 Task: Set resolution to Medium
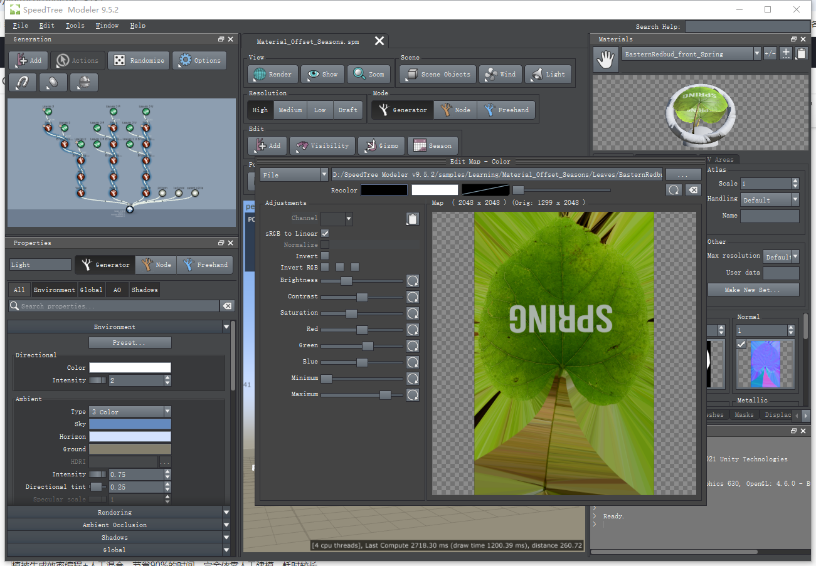coord(290,110)
